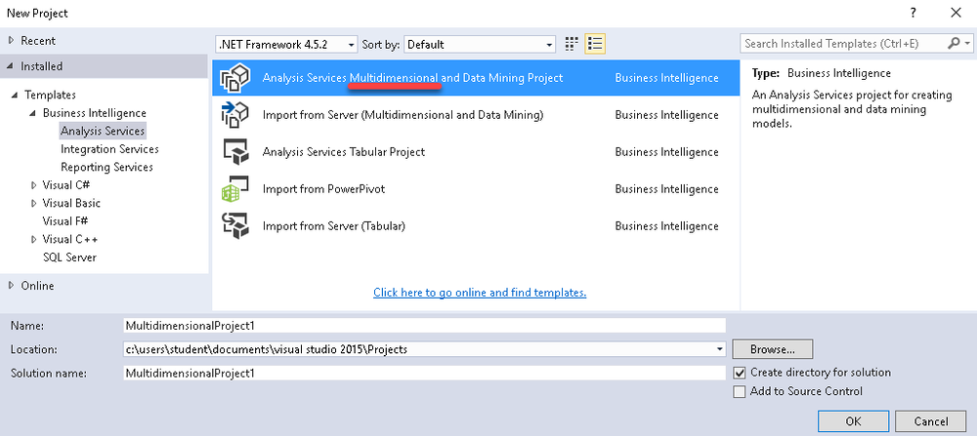Open search options dropdown arrow
The height and width of the screenshot is (436, 977).
click(x=967, y=44)
